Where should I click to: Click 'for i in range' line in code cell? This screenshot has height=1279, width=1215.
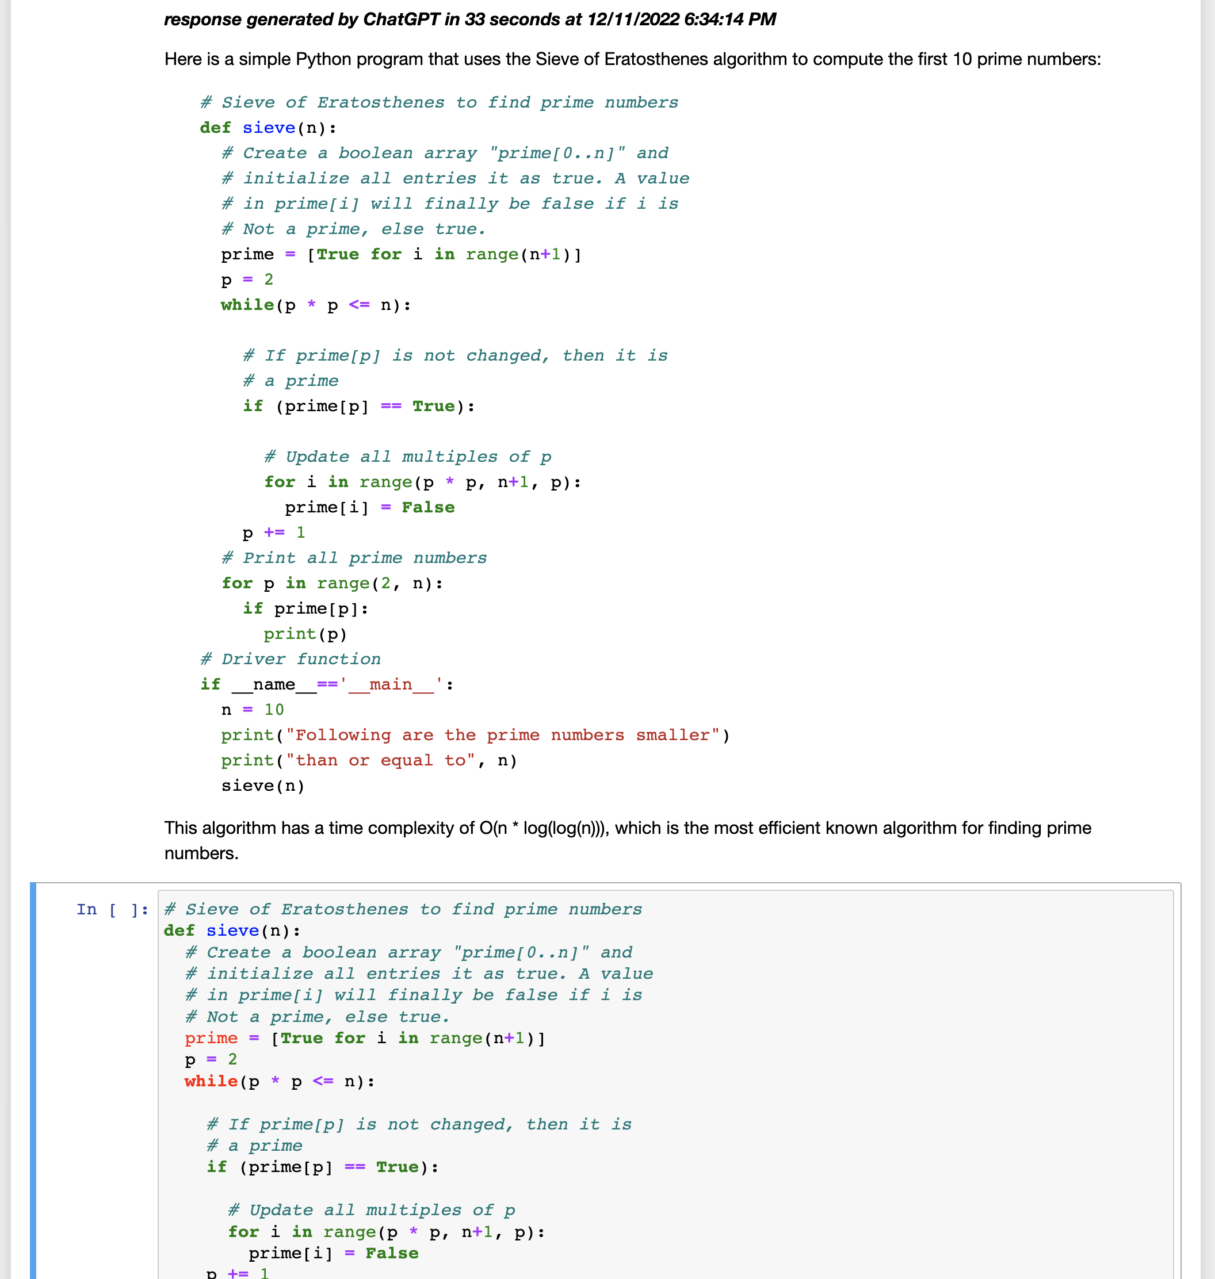tap(386, 1232)
